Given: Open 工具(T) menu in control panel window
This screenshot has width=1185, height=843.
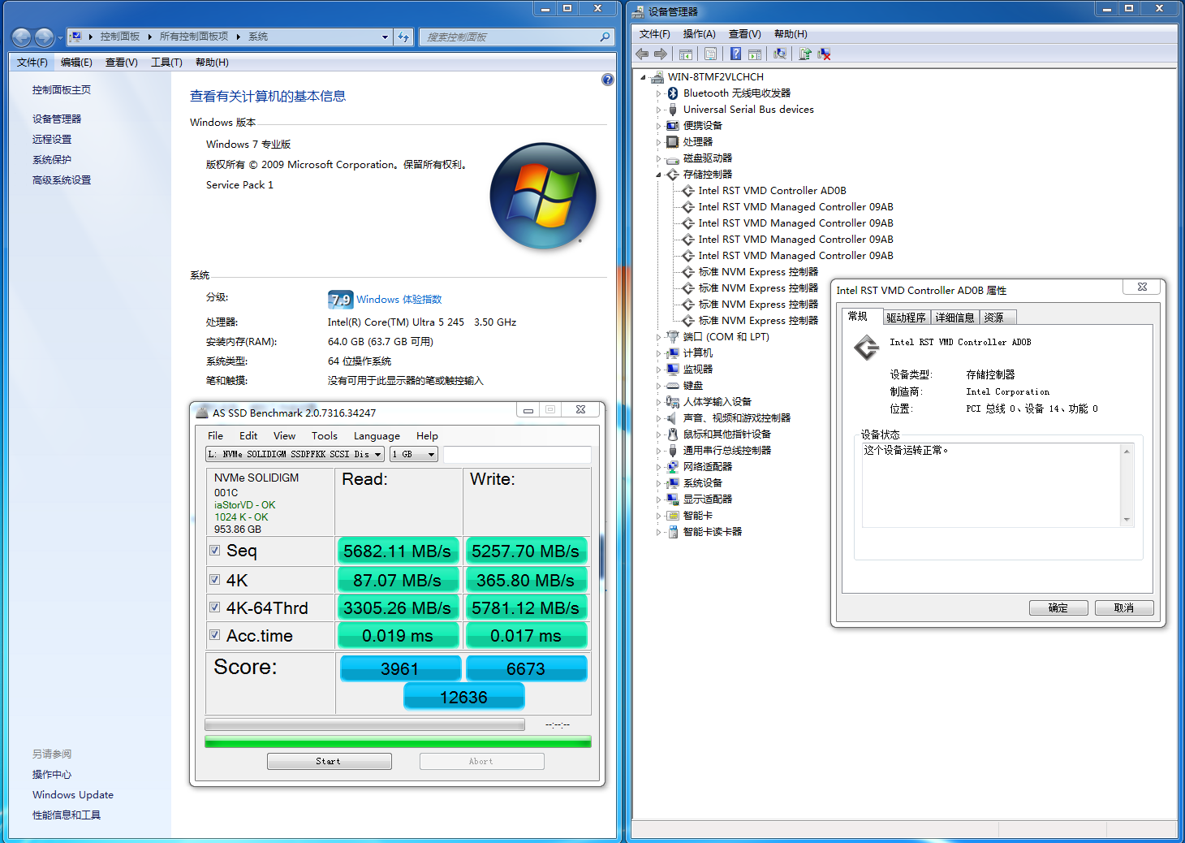Looking at the screenshot, I should click(166, 63).
